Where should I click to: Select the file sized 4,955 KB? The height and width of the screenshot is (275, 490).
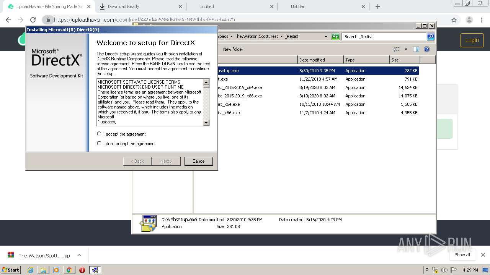click(318, 113)
